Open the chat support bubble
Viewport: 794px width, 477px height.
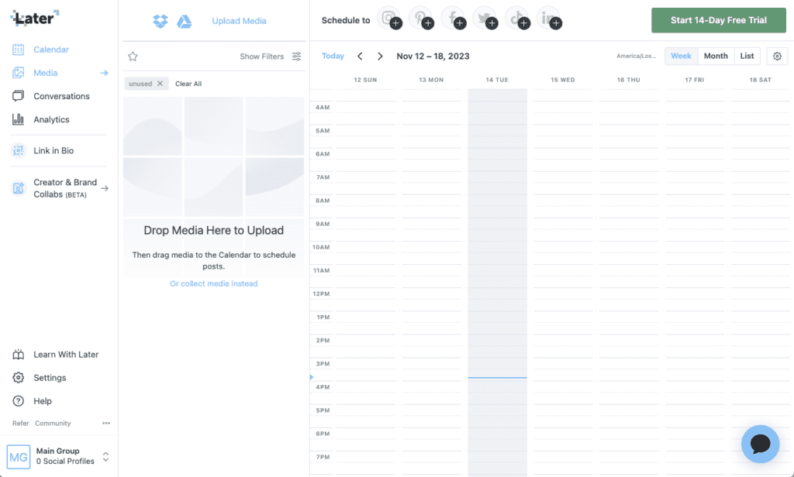761,444
